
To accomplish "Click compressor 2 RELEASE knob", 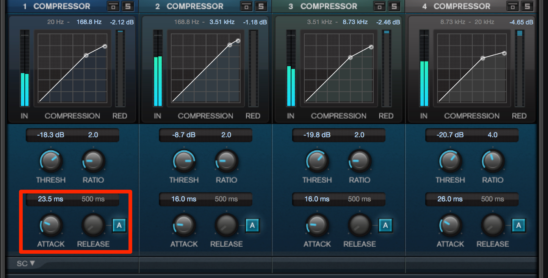I will point(227,225).
